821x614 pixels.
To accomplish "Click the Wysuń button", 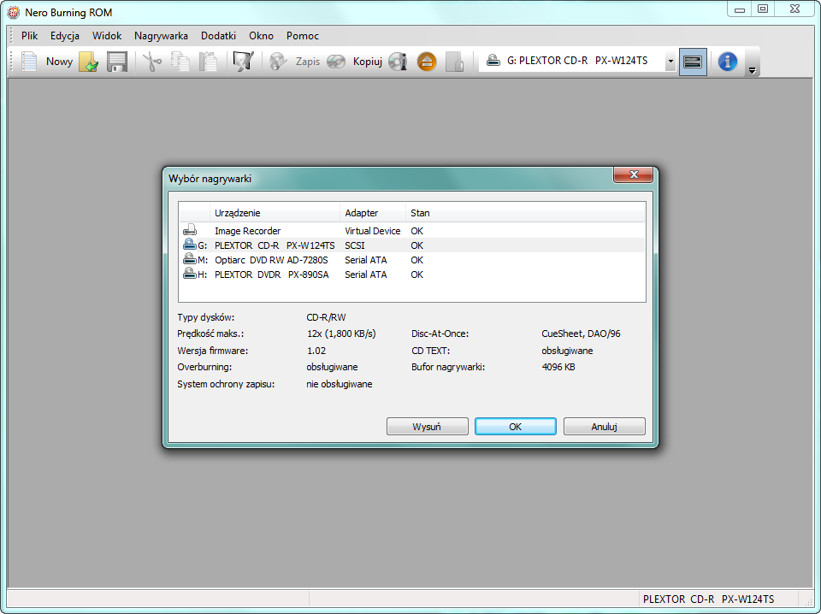I will [428, 427].
